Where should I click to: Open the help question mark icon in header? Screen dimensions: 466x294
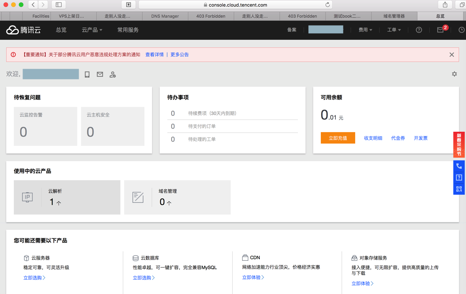point(419,30)
